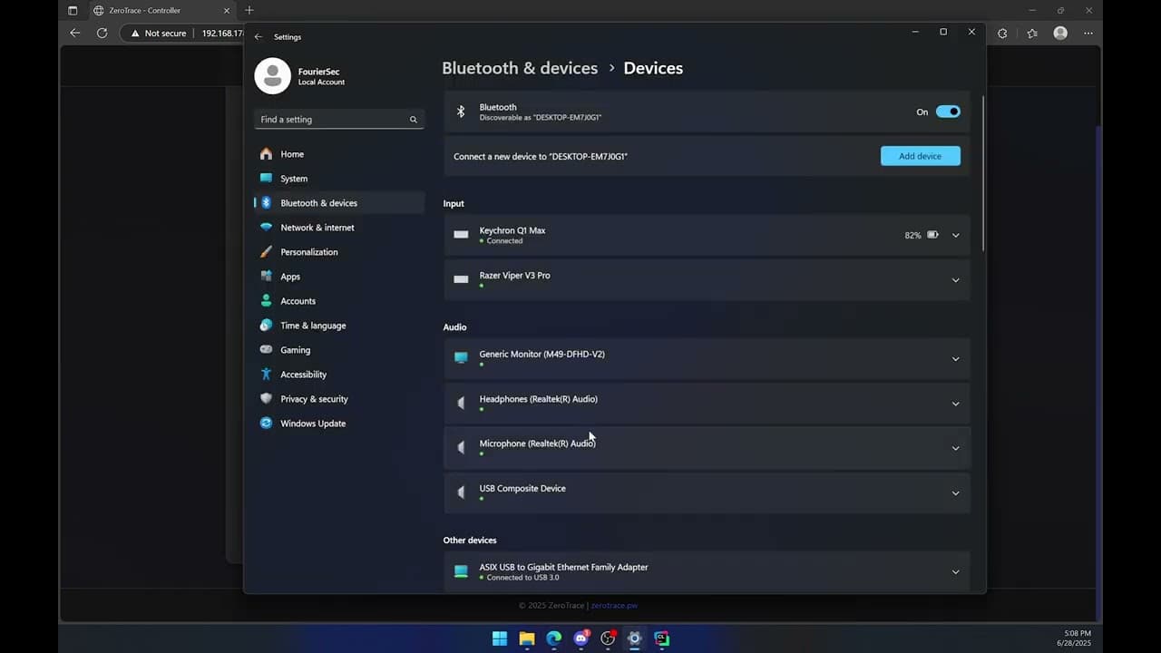Click the Accessibility icon in the sidebar
This screenshot has width=1161, height=653.
coord(266,375)
